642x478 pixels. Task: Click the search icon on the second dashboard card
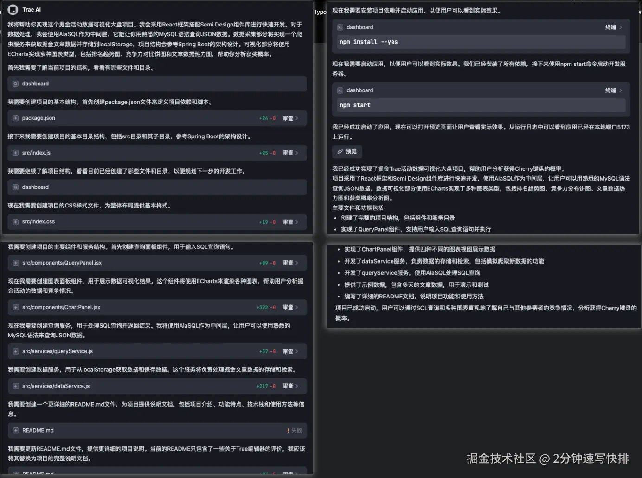(15, 187)
